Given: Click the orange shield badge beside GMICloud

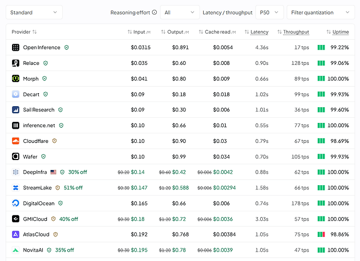Looking at the screenshot, I should (x=53, y=219).
